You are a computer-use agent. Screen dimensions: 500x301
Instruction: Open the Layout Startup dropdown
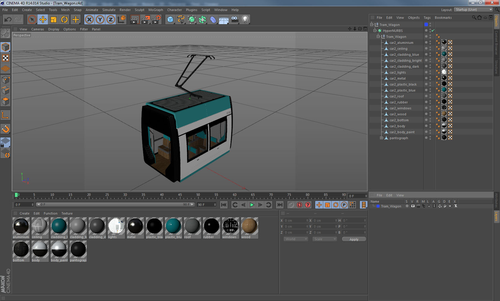tap(474, 10)
